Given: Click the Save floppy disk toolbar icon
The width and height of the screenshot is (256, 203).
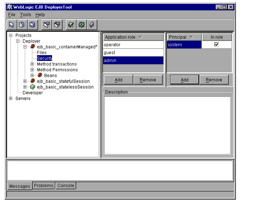Looking at the screenshot, I should [x=11, y=25].
